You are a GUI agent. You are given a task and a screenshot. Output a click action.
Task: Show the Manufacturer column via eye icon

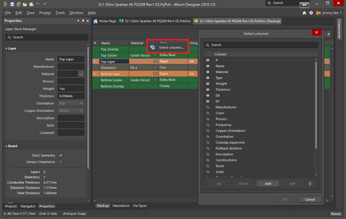(208, 107)
